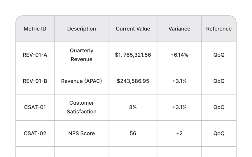252x157 pixels.
Task: Select the CSAT-02 metric ID cell
Action: click(x=35, y=133)
